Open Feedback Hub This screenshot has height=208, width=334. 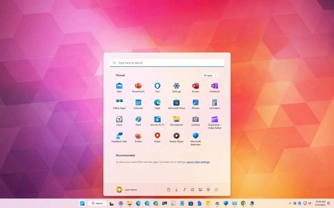(119, 137)
